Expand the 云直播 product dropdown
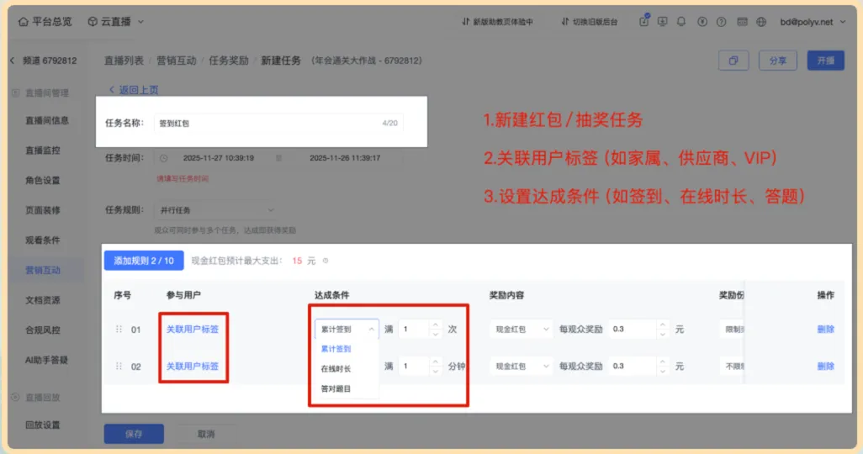The height and width of the screenshot is (454, 863). coord(140,22)
